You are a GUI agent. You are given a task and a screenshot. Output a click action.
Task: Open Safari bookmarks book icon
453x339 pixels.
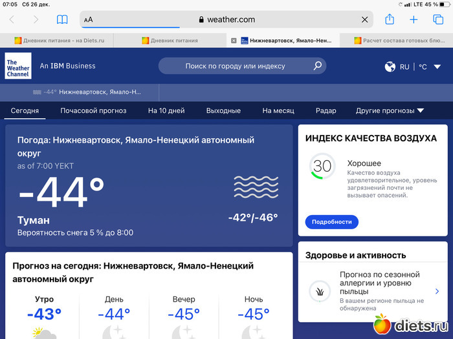coord(62,19)
